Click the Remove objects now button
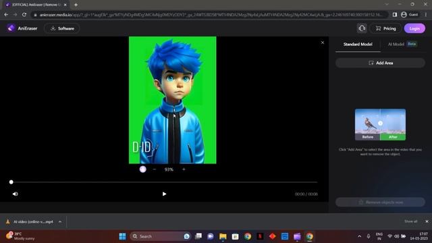432x243 pixels. click(x=380, y=202)
